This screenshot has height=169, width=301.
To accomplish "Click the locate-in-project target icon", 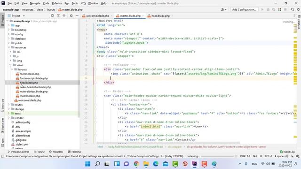I will pyautogui.click(x=52, y=15).
